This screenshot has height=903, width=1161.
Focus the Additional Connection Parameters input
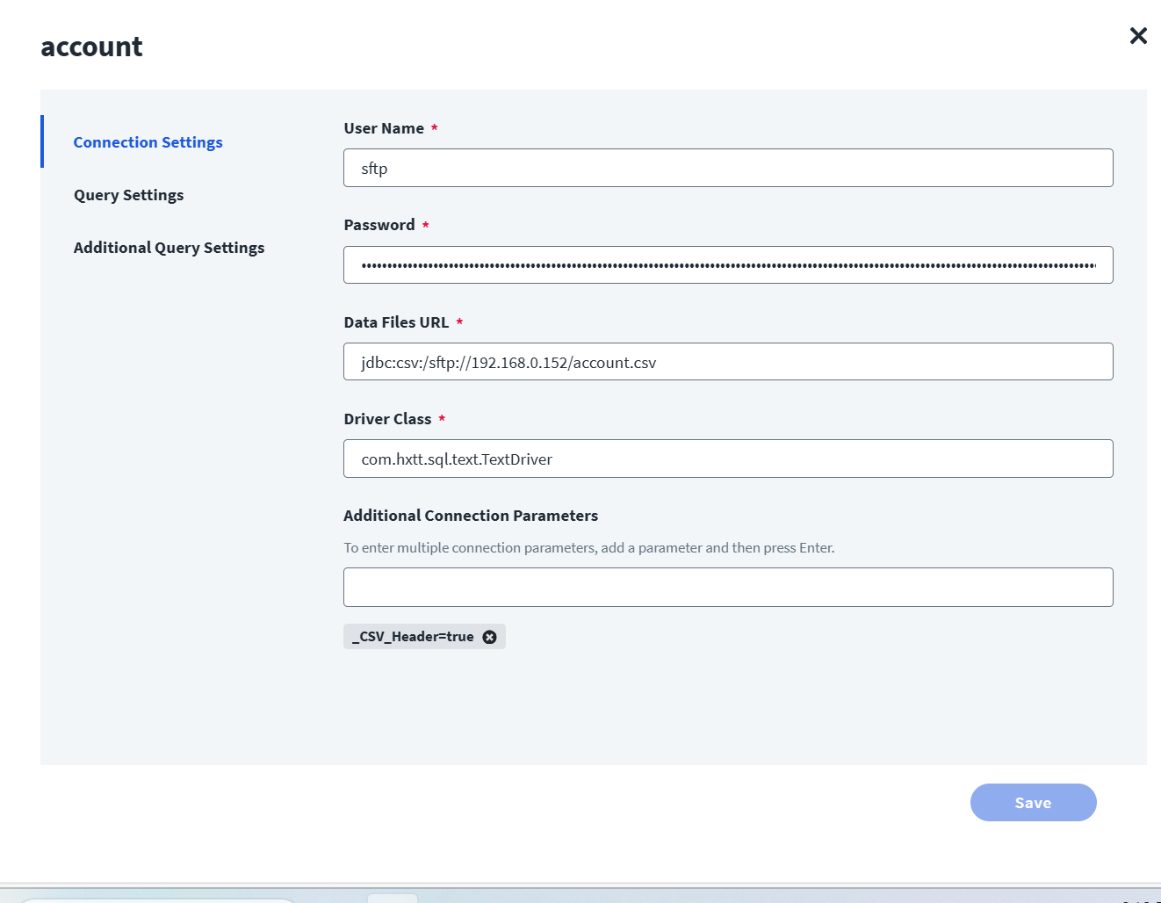click(x=728, y=587)
